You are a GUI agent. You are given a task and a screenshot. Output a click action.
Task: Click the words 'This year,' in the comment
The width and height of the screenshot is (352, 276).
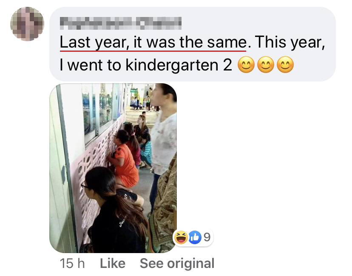tap(290, 42)
